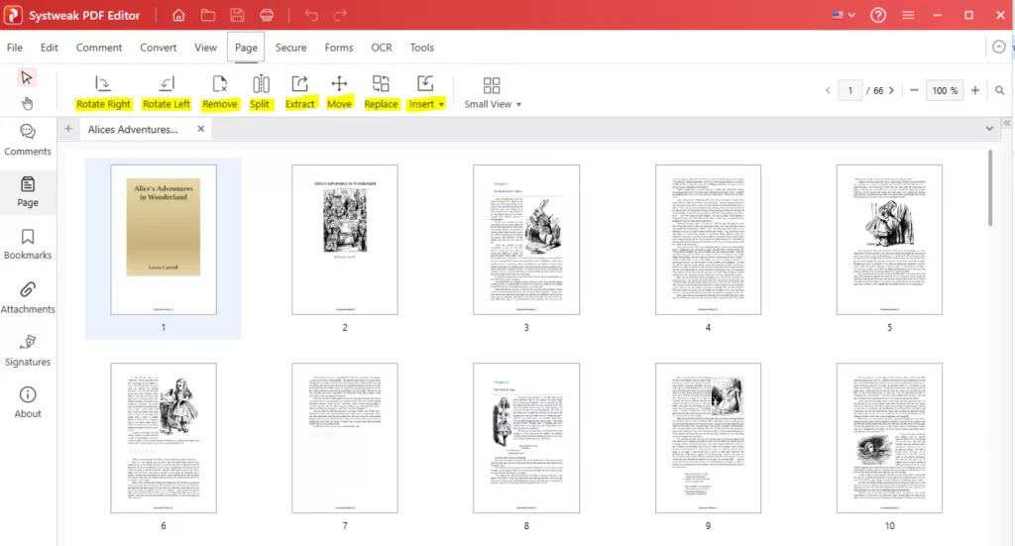Click the search magnifier icon

999,90
